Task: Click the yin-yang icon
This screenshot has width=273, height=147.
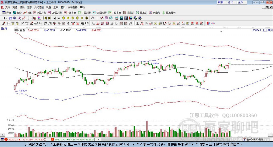Action: 208,23
